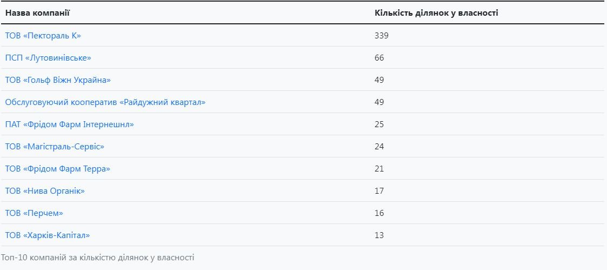Click the «Назва компанії» column header
Screen dimensions: 607x270
pos(38,12)
